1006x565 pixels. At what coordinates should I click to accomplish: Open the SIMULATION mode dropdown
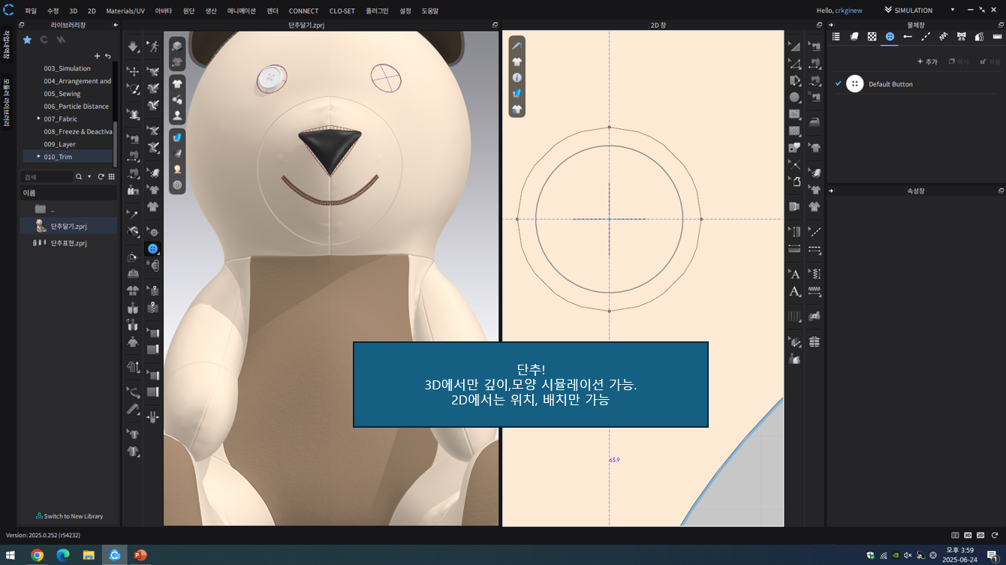point(952,11)
